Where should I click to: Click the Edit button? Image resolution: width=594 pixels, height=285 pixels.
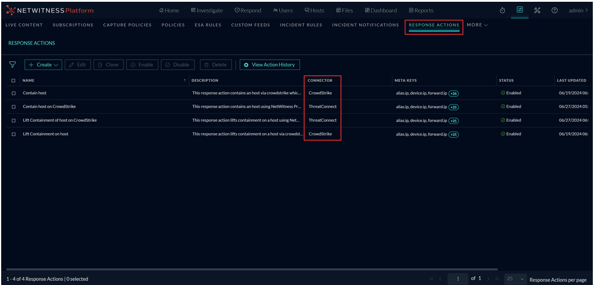(x=78, y=64)
